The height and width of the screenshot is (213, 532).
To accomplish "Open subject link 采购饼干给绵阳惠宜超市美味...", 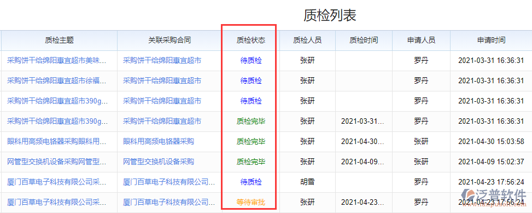I will pyautogui.click(x=57, y=60).
